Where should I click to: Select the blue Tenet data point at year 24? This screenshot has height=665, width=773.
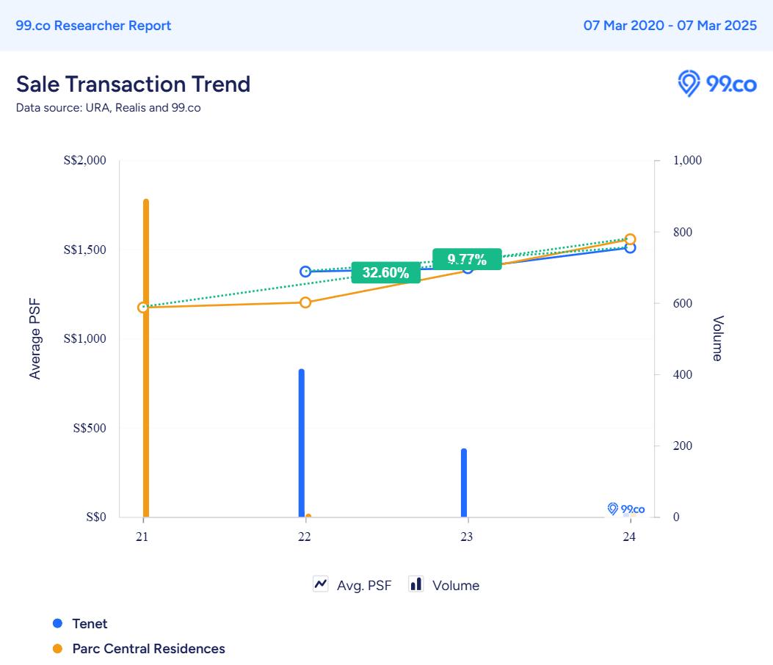[x=630, y=248]
